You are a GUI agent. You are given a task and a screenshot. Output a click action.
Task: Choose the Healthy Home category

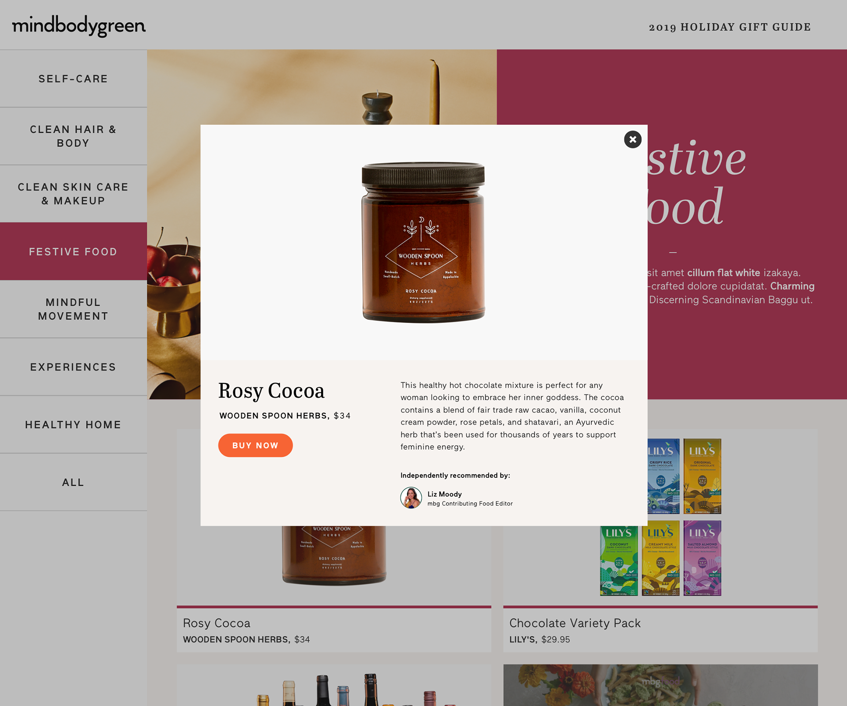tap(73, 424)
